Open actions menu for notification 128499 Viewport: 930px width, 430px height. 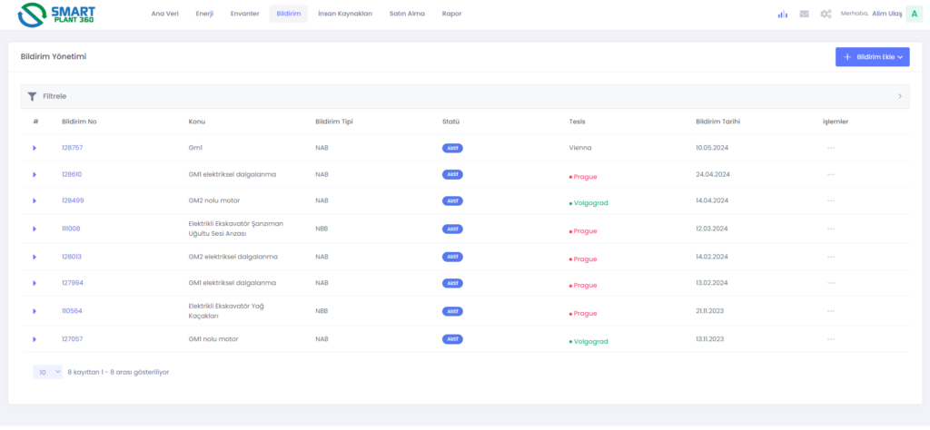(x=830, y=200)
